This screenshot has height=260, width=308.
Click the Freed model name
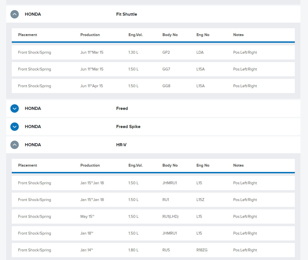[x=122, y=108]
